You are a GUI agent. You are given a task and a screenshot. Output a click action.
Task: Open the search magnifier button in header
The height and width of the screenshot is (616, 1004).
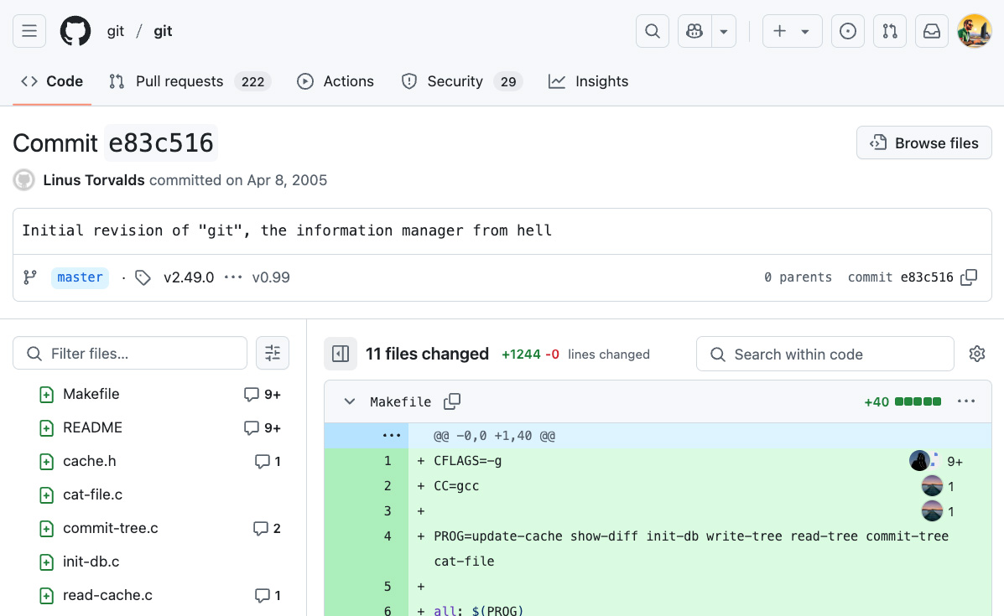point(653,31)
